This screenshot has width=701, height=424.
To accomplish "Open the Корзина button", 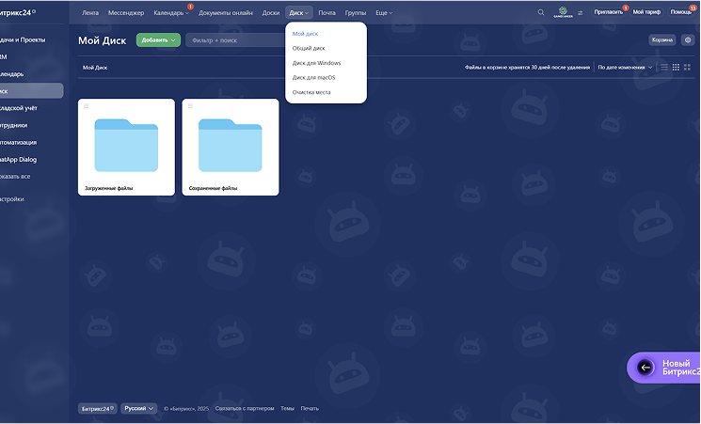I will coord(662,39).
